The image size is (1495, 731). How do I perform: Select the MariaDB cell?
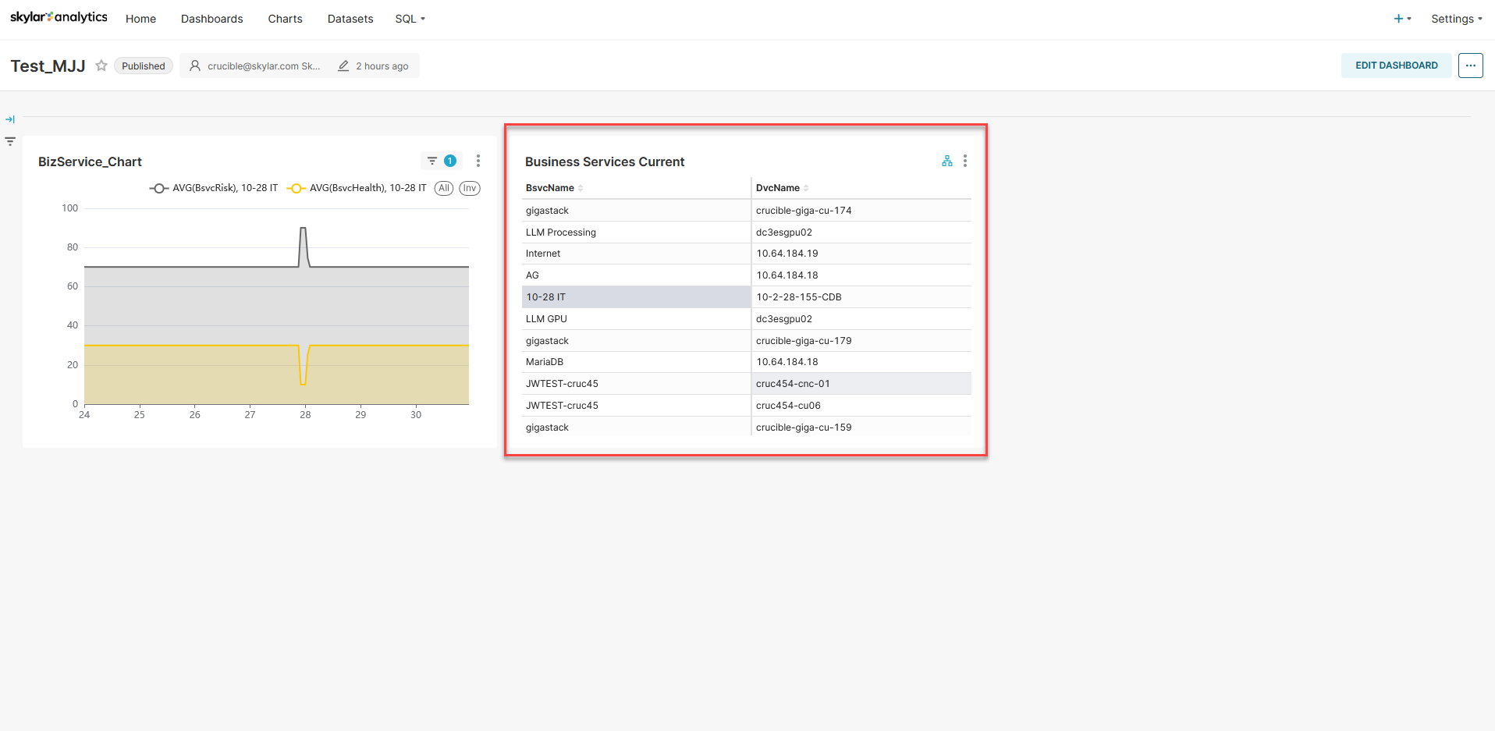click(636, 362)
